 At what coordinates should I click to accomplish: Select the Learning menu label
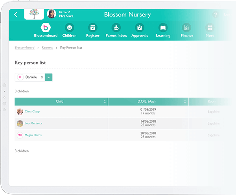(163, 36)
